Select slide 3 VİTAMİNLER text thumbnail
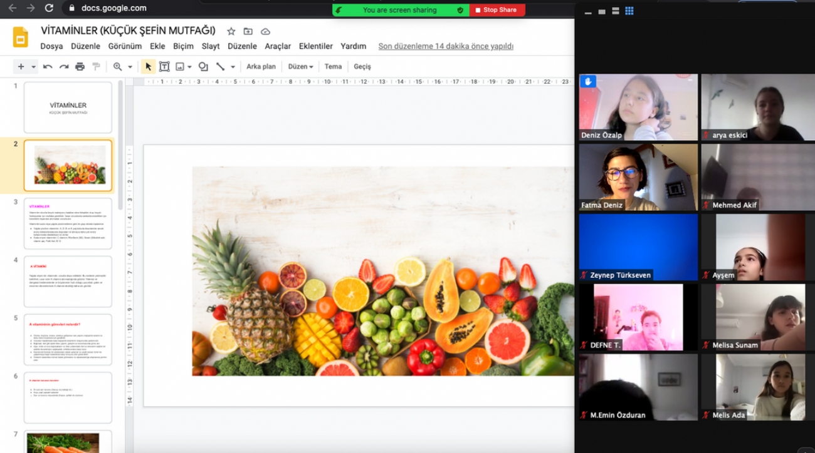The image size is (815, 453). coord(68,223)
